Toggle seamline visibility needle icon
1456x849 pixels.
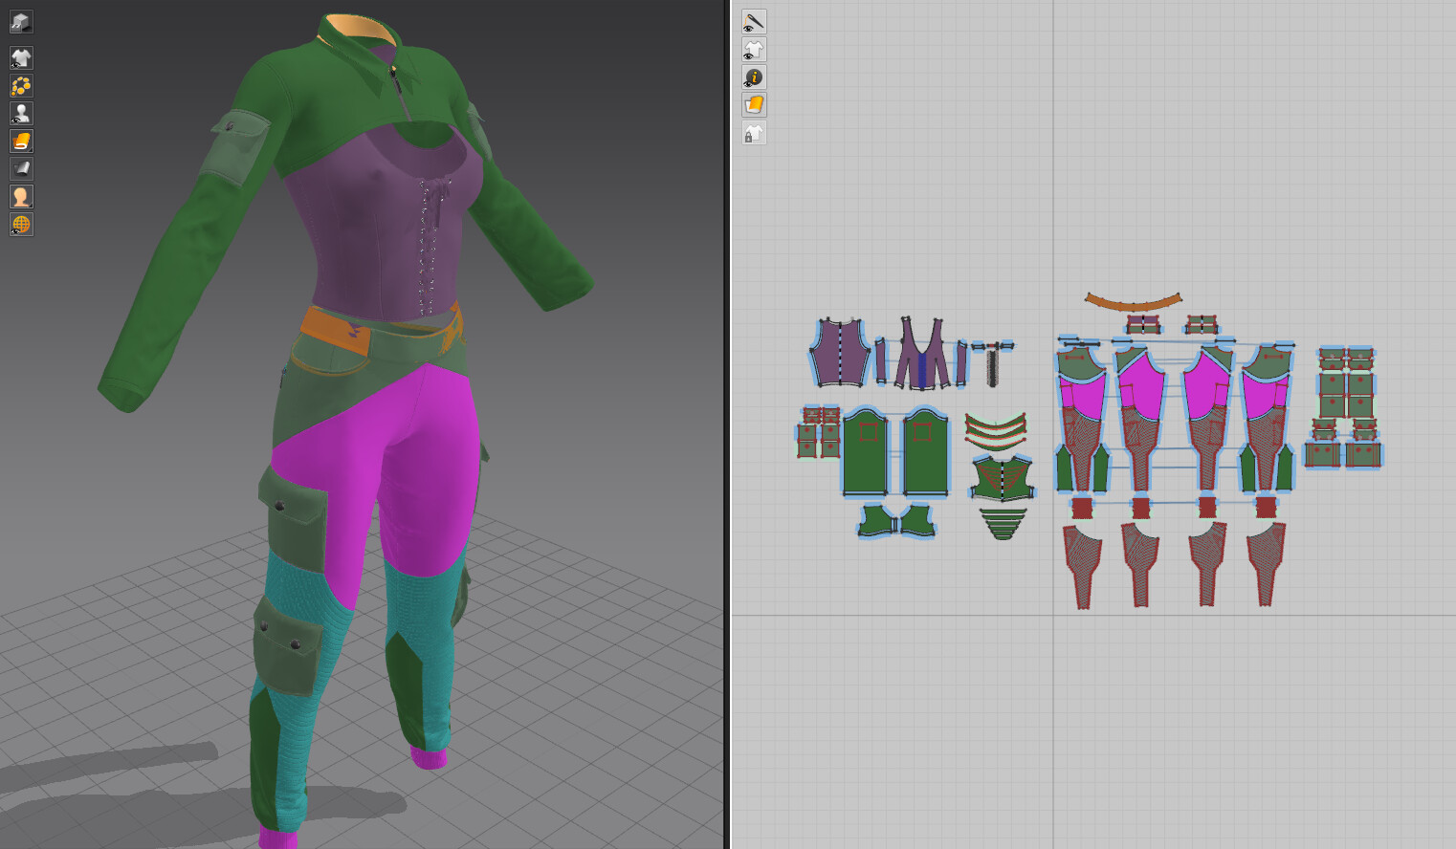(x=754, y=22)
